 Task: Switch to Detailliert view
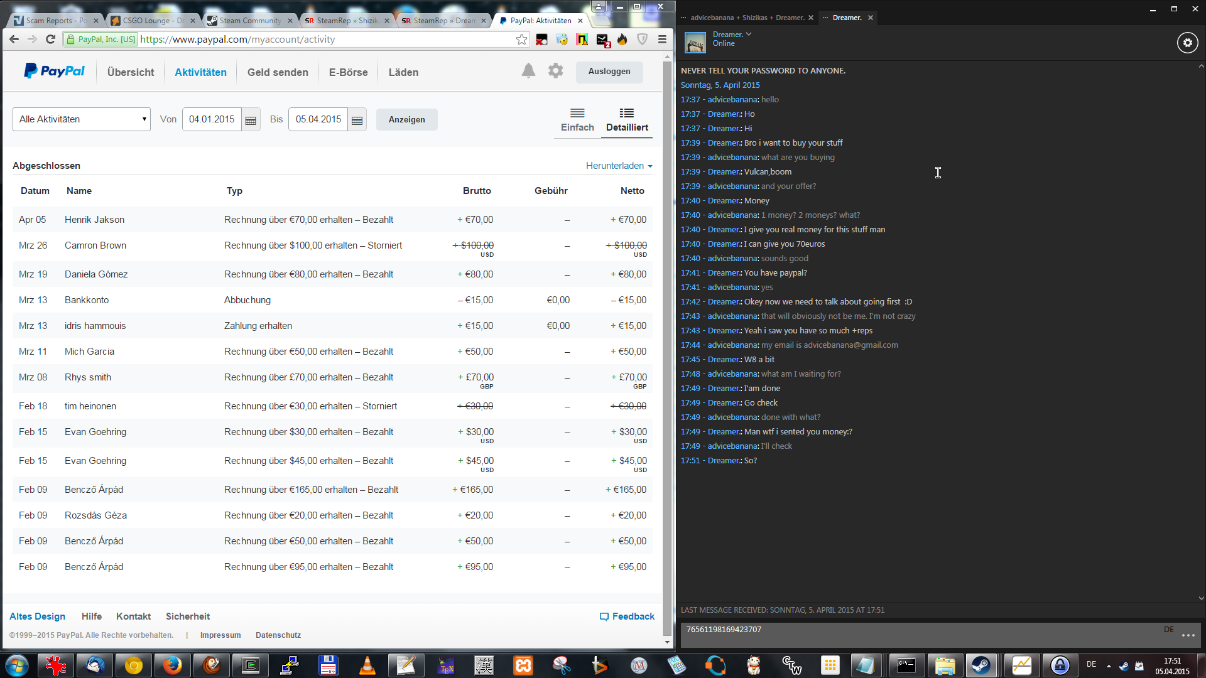click(x=627, y=119)
